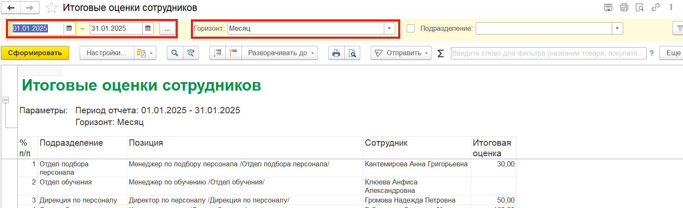
Task: Select cell Дирекция по персоналу
Action: point(82,200)
